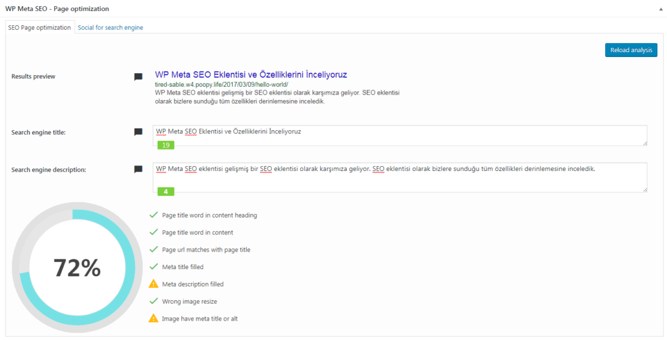Click warning triangle beside Meta description filled
The height and width of the screenshot is (340, 667).
pyautogui.click(x=153, y=284)
